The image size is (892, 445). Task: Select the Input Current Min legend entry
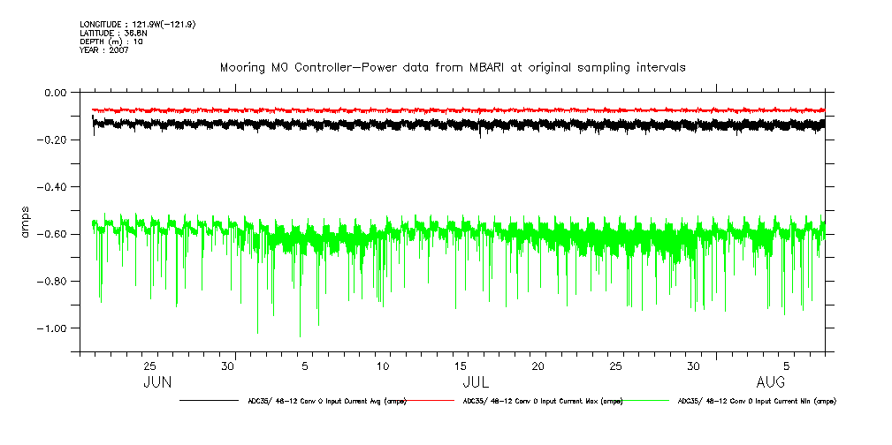coord(756,401)
